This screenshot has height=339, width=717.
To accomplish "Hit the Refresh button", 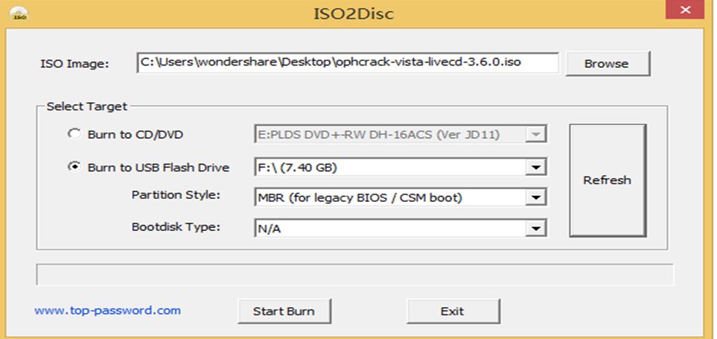I will click(x=607, y=180).
